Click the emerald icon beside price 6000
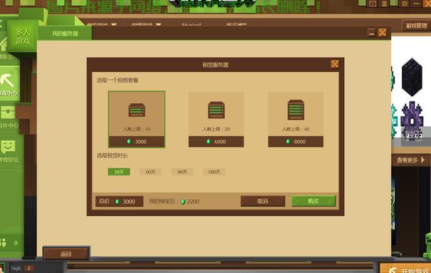Screen dimensions: 431x273 208,142
